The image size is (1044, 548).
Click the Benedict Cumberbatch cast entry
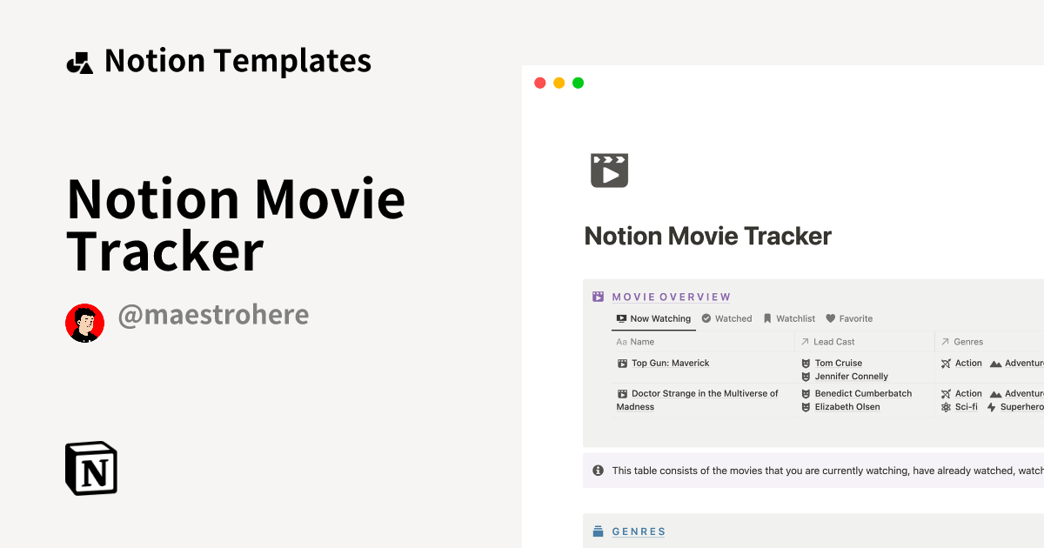(x=863, y=393)
